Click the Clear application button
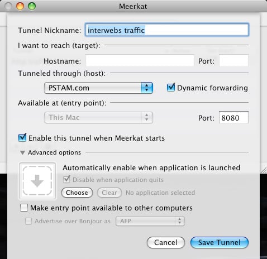 (109, 193)
